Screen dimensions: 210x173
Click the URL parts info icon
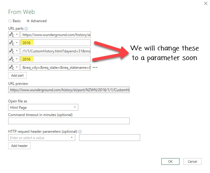pos(26,29)
